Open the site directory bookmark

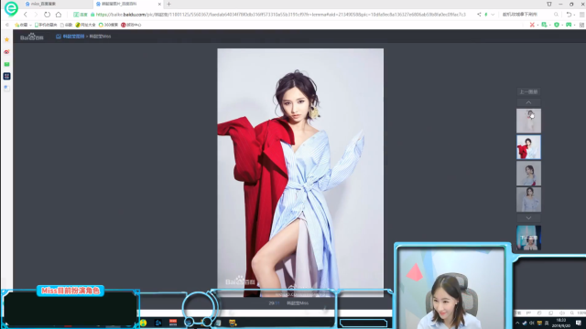[x=85, y=25]
